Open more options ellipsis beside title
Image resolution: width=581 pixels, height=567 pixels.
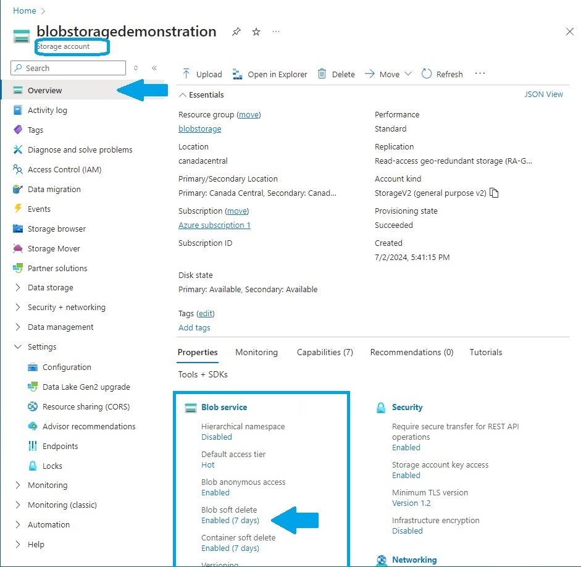click(x=275, y=32)
